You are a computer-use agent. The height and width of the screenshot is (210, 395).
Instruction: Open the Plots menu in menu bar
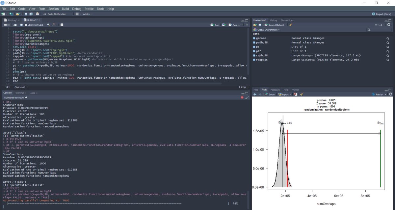coord(42,9)
